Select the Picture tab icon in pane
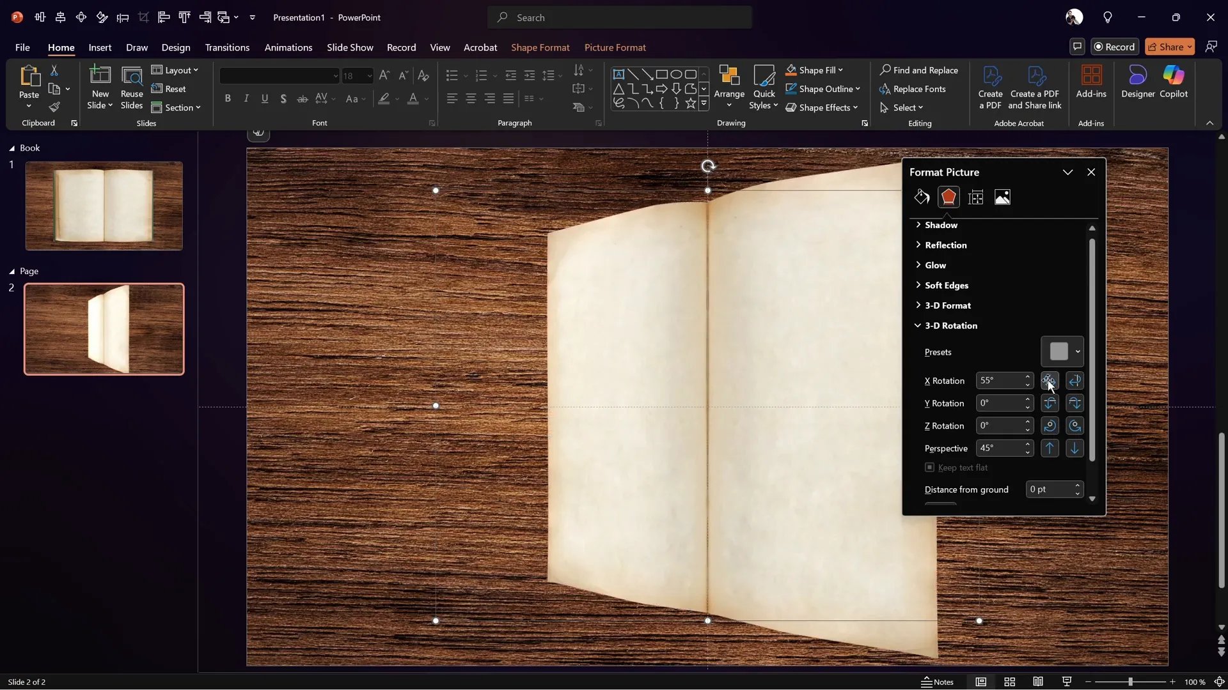This screenshot has height=690, width=1228. [1002, 197]
